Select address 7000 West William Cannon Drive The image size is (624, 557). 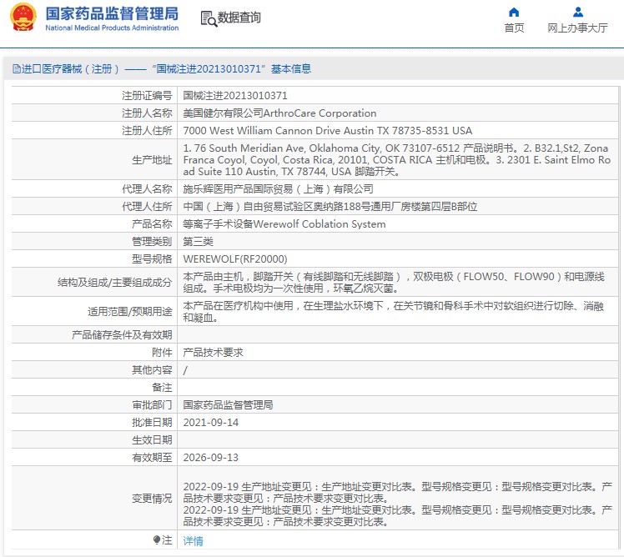click(328, 131)
